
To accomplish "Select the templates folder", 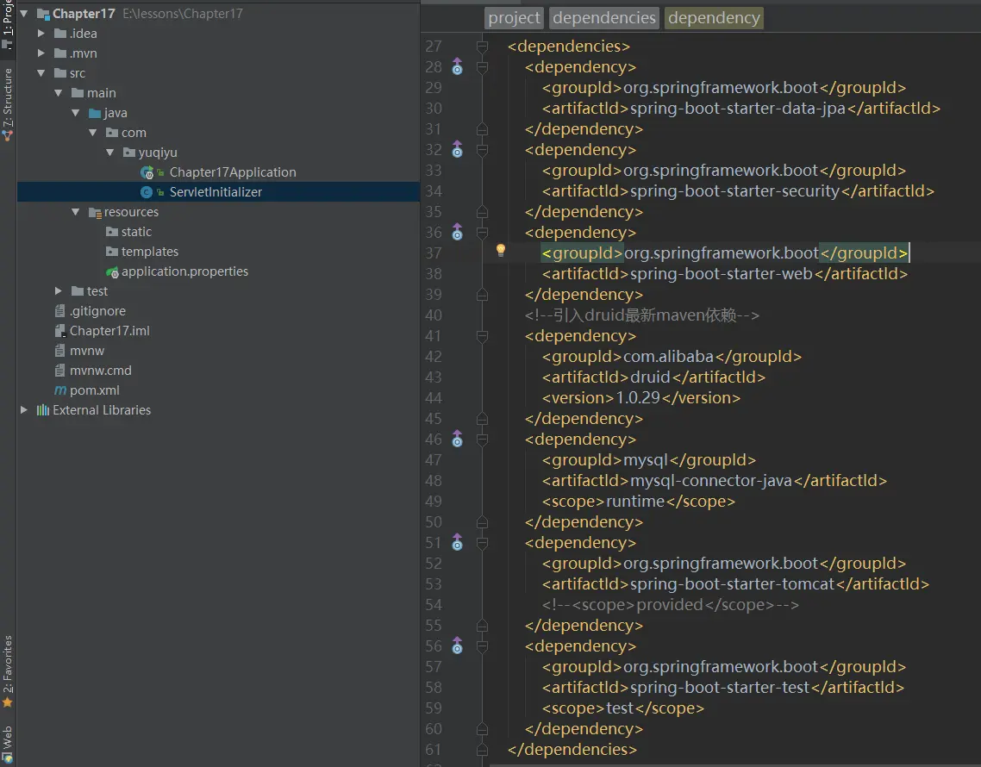I will point(149,252).
